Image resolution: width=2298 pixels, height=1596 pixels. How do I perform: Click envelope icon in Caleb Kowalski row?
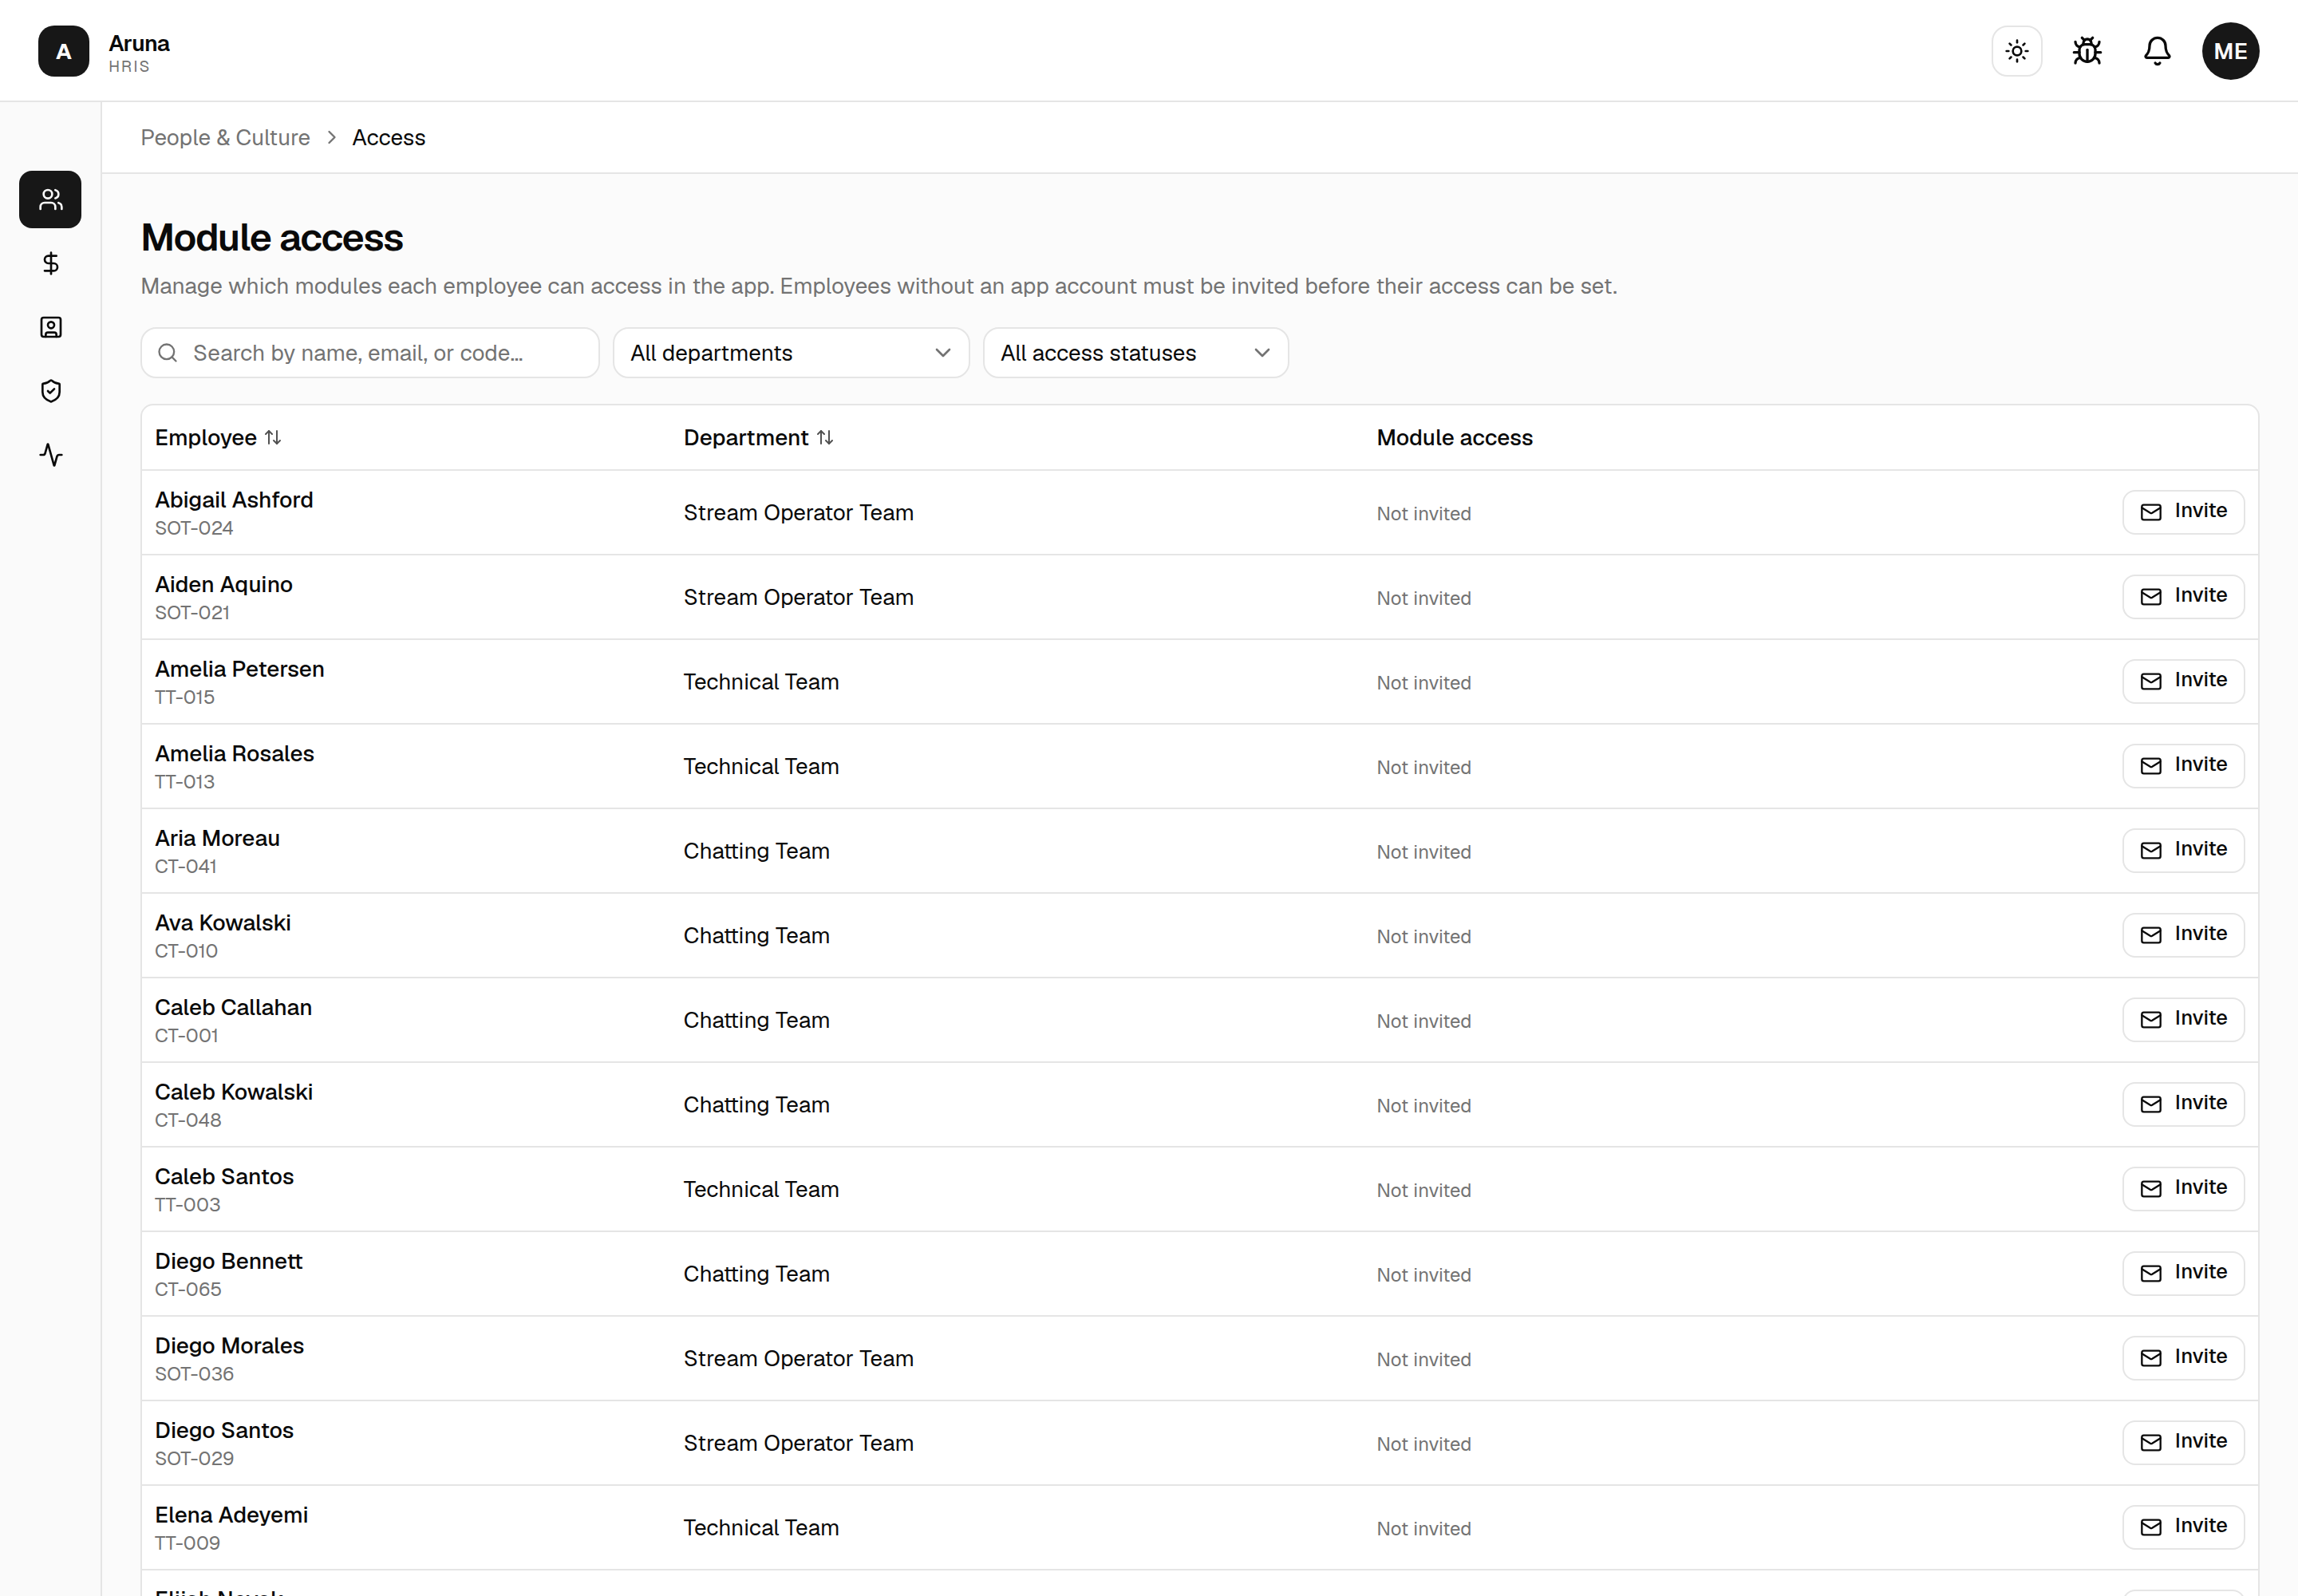click(2151, 1104)
